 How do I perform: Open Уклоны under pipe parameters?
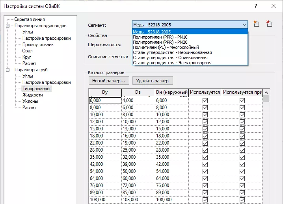pos(30,101)
